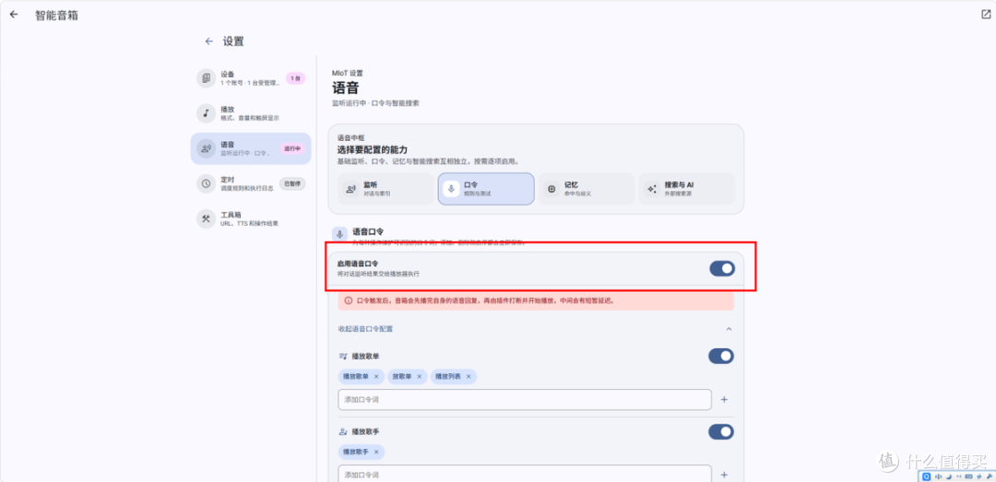996x482 pixels.
Task: Toggle the 播放歌手 switch
Action: 721,432
